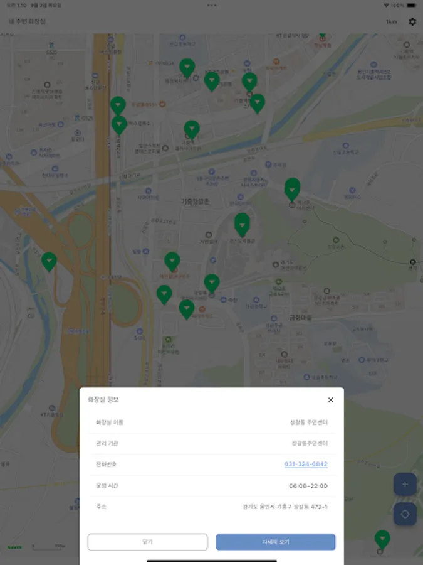
Task: Select the green marker below the location button
Action: coord(382,539)
